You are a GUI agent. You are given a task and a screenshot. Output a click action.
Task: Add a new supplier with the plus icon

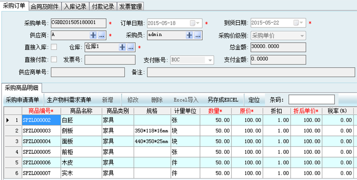coord(93,35)
